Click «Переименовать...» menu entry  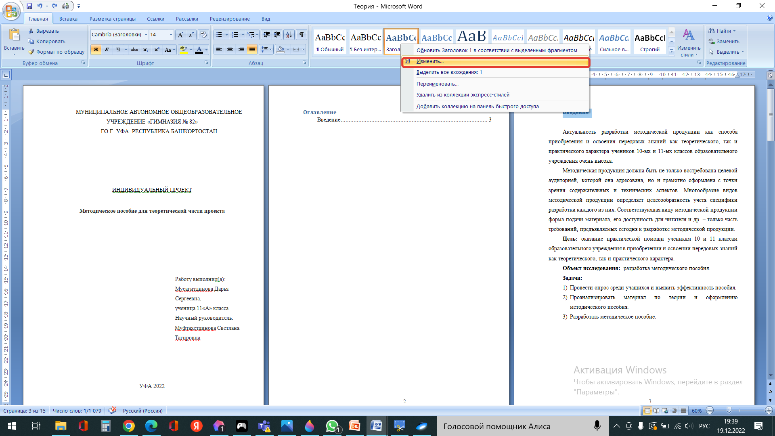point(437,84)
